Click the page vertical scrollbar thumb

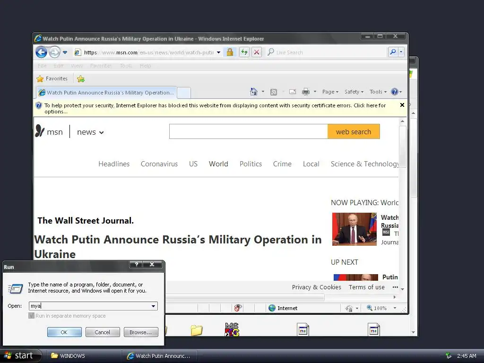coord(402,147)
